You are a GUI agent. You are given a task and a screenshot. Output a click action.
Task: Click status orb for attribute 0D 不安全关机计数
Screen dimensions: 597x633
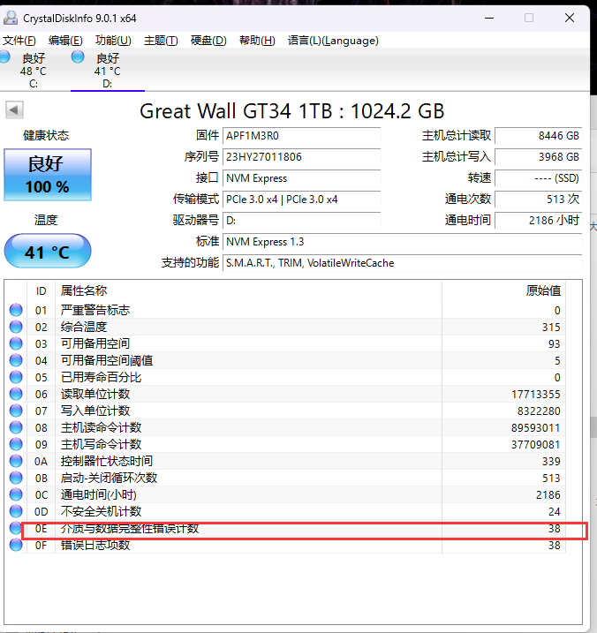point(16,511)
